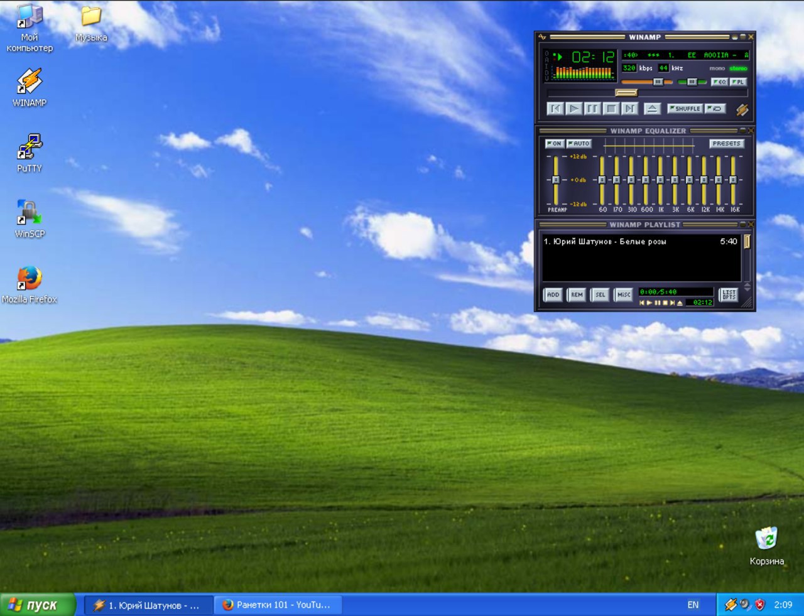The width and height of the screenshot is (804, 616).
Task: Toggle the EQ window button
Action: (x=719, y=82)
